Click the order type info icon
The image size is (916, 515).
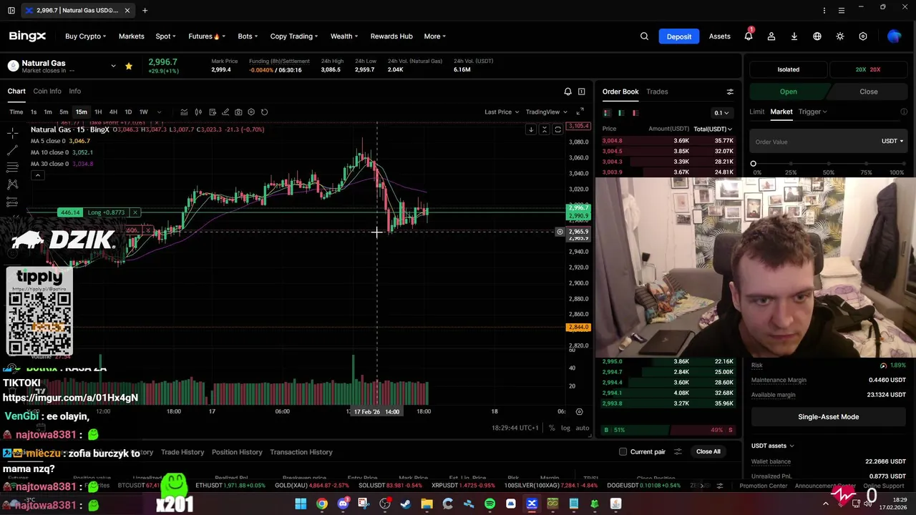click(x=904, y=112)
